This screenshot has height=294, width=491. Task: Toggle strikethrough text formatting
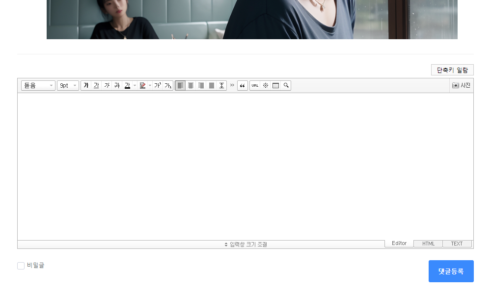[x=117, y=85]
